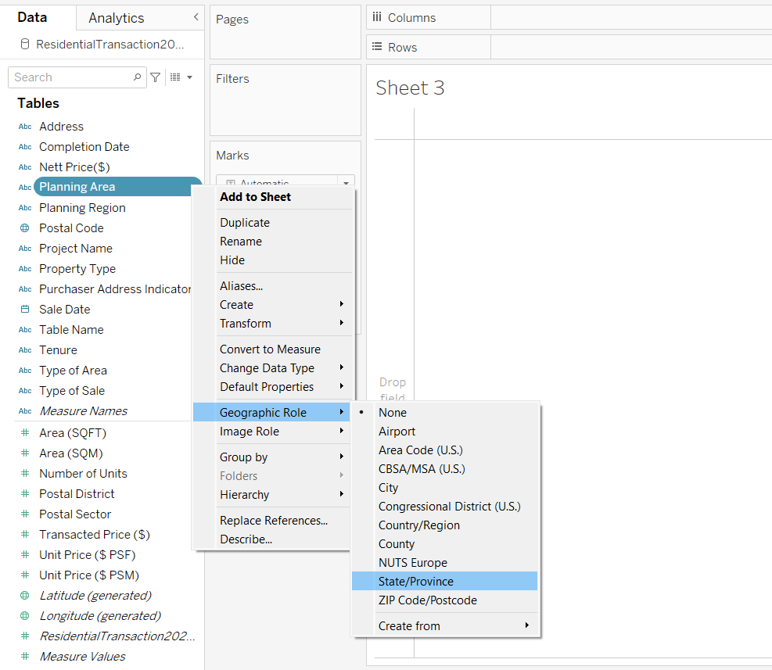Choose State/Province geographic role

[x=416, y=582]
